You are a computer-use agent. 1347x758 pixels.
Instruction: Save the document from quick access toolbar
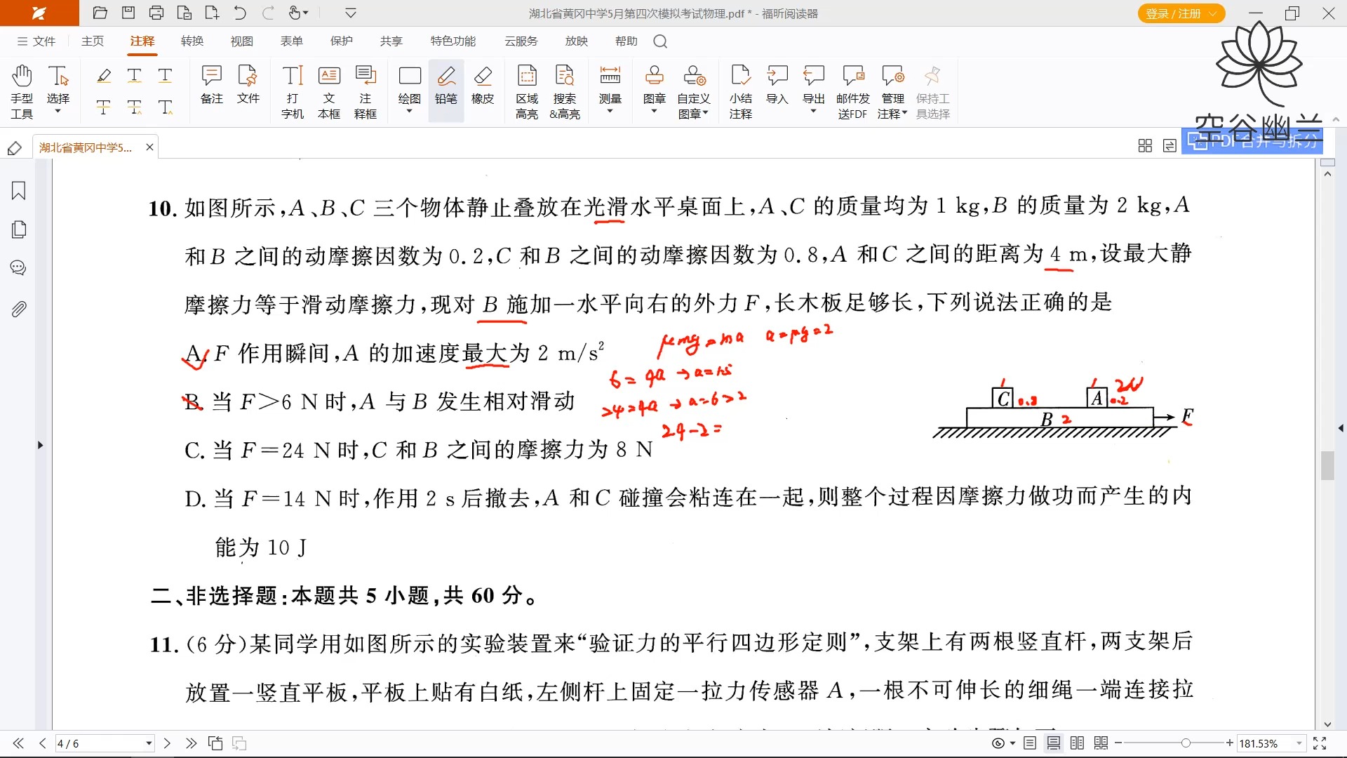click(128, 13)
